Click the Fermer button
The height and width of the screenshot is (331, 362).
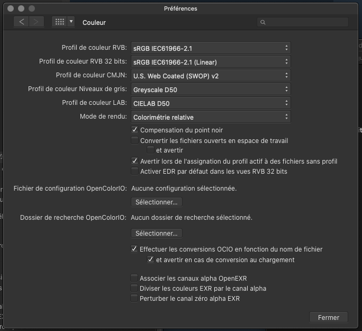329,317
